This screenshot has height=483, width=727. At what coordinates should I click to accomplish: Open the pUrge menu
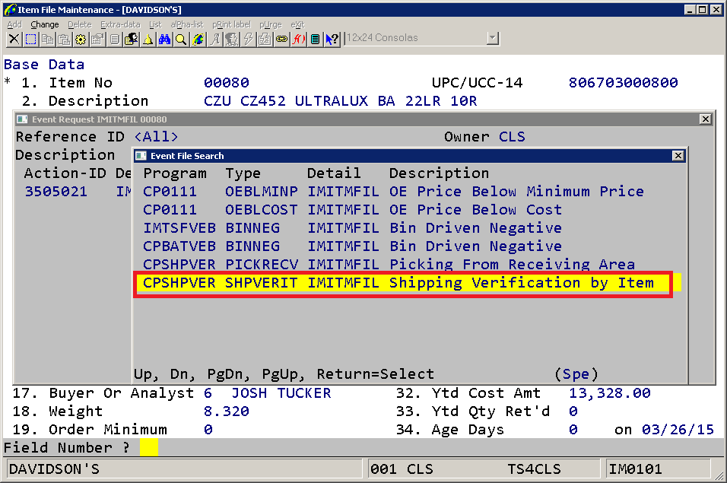tap(271, 24)
